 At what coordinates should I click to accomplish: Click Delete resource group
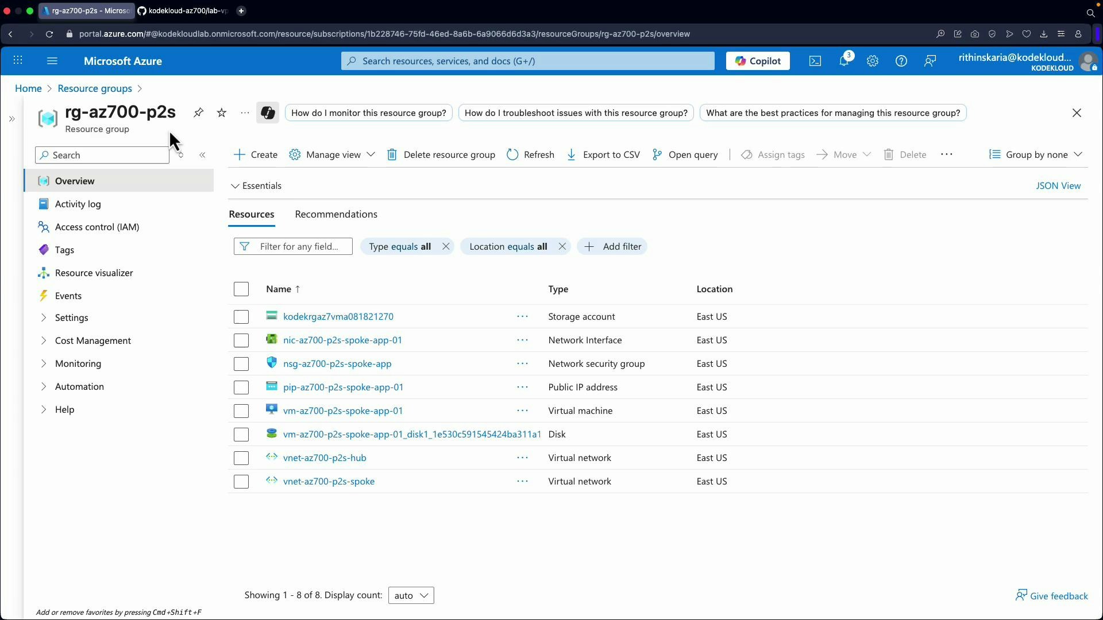(441, 154)
